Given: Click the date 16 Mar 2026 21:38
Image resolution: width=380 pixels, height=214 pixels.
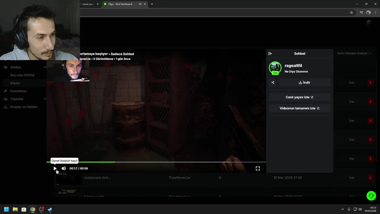Looking at the screenshot, I should [x=288, y=178].
